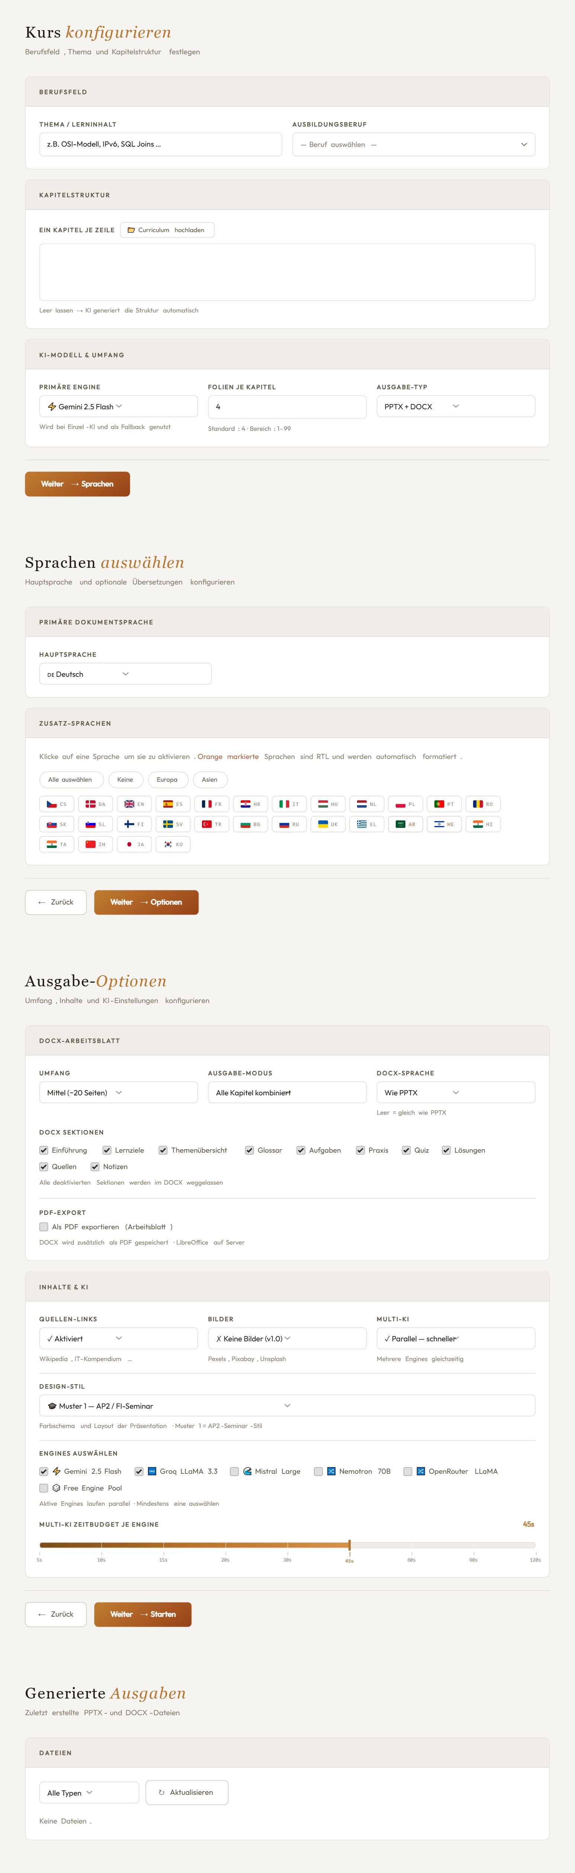Toggle the Korean KO language chip
Screen dimensions: 575x1873
173,844
